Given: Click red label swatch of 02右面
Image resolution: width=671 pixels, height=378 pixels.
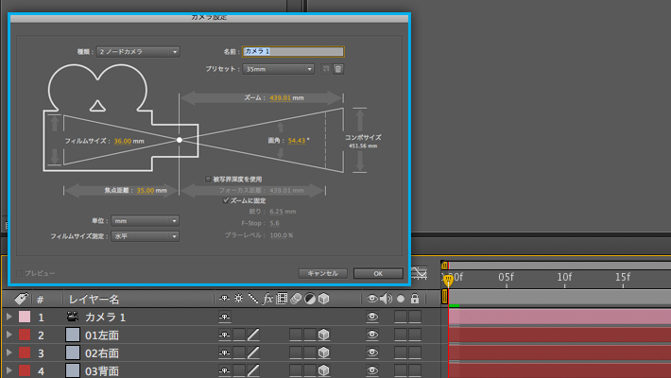Looking at the screenshot, I should 25,352.
